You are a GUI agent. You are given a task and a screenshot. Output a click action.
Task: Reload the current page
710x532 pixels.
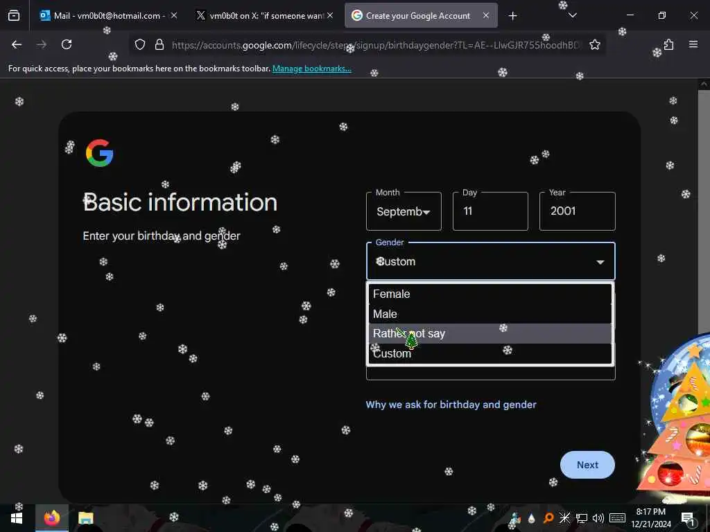click(67, 44)
